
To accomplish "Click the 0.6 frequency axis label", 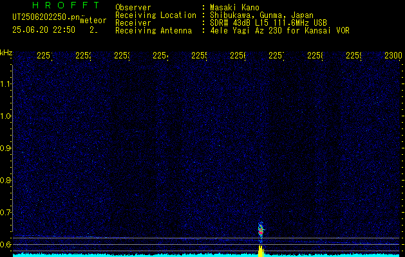I will tap(5, 244).
